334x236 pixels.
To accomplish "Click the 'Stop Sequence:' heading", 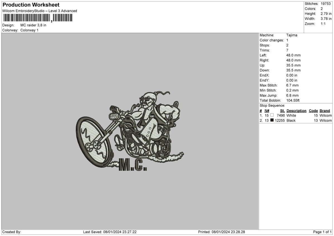I will click(x=272, y=105).
